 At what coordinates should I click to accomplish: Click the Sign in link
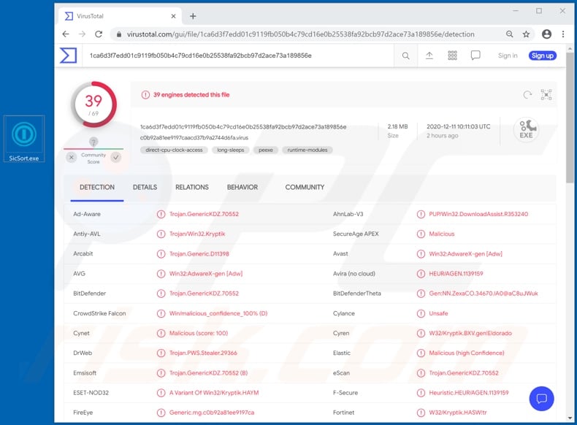point(508,55)
